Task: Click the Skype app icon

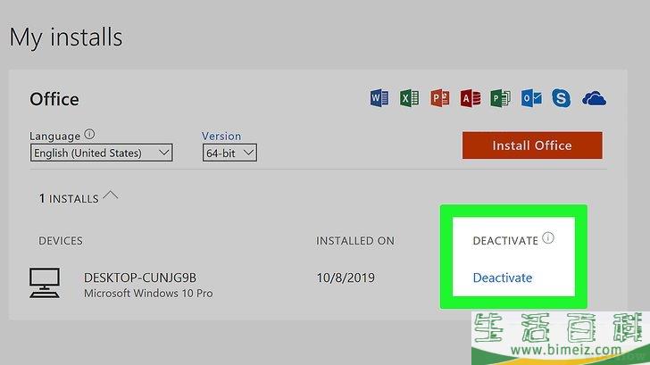Action: pyautogui.click(x=561, y=98)
